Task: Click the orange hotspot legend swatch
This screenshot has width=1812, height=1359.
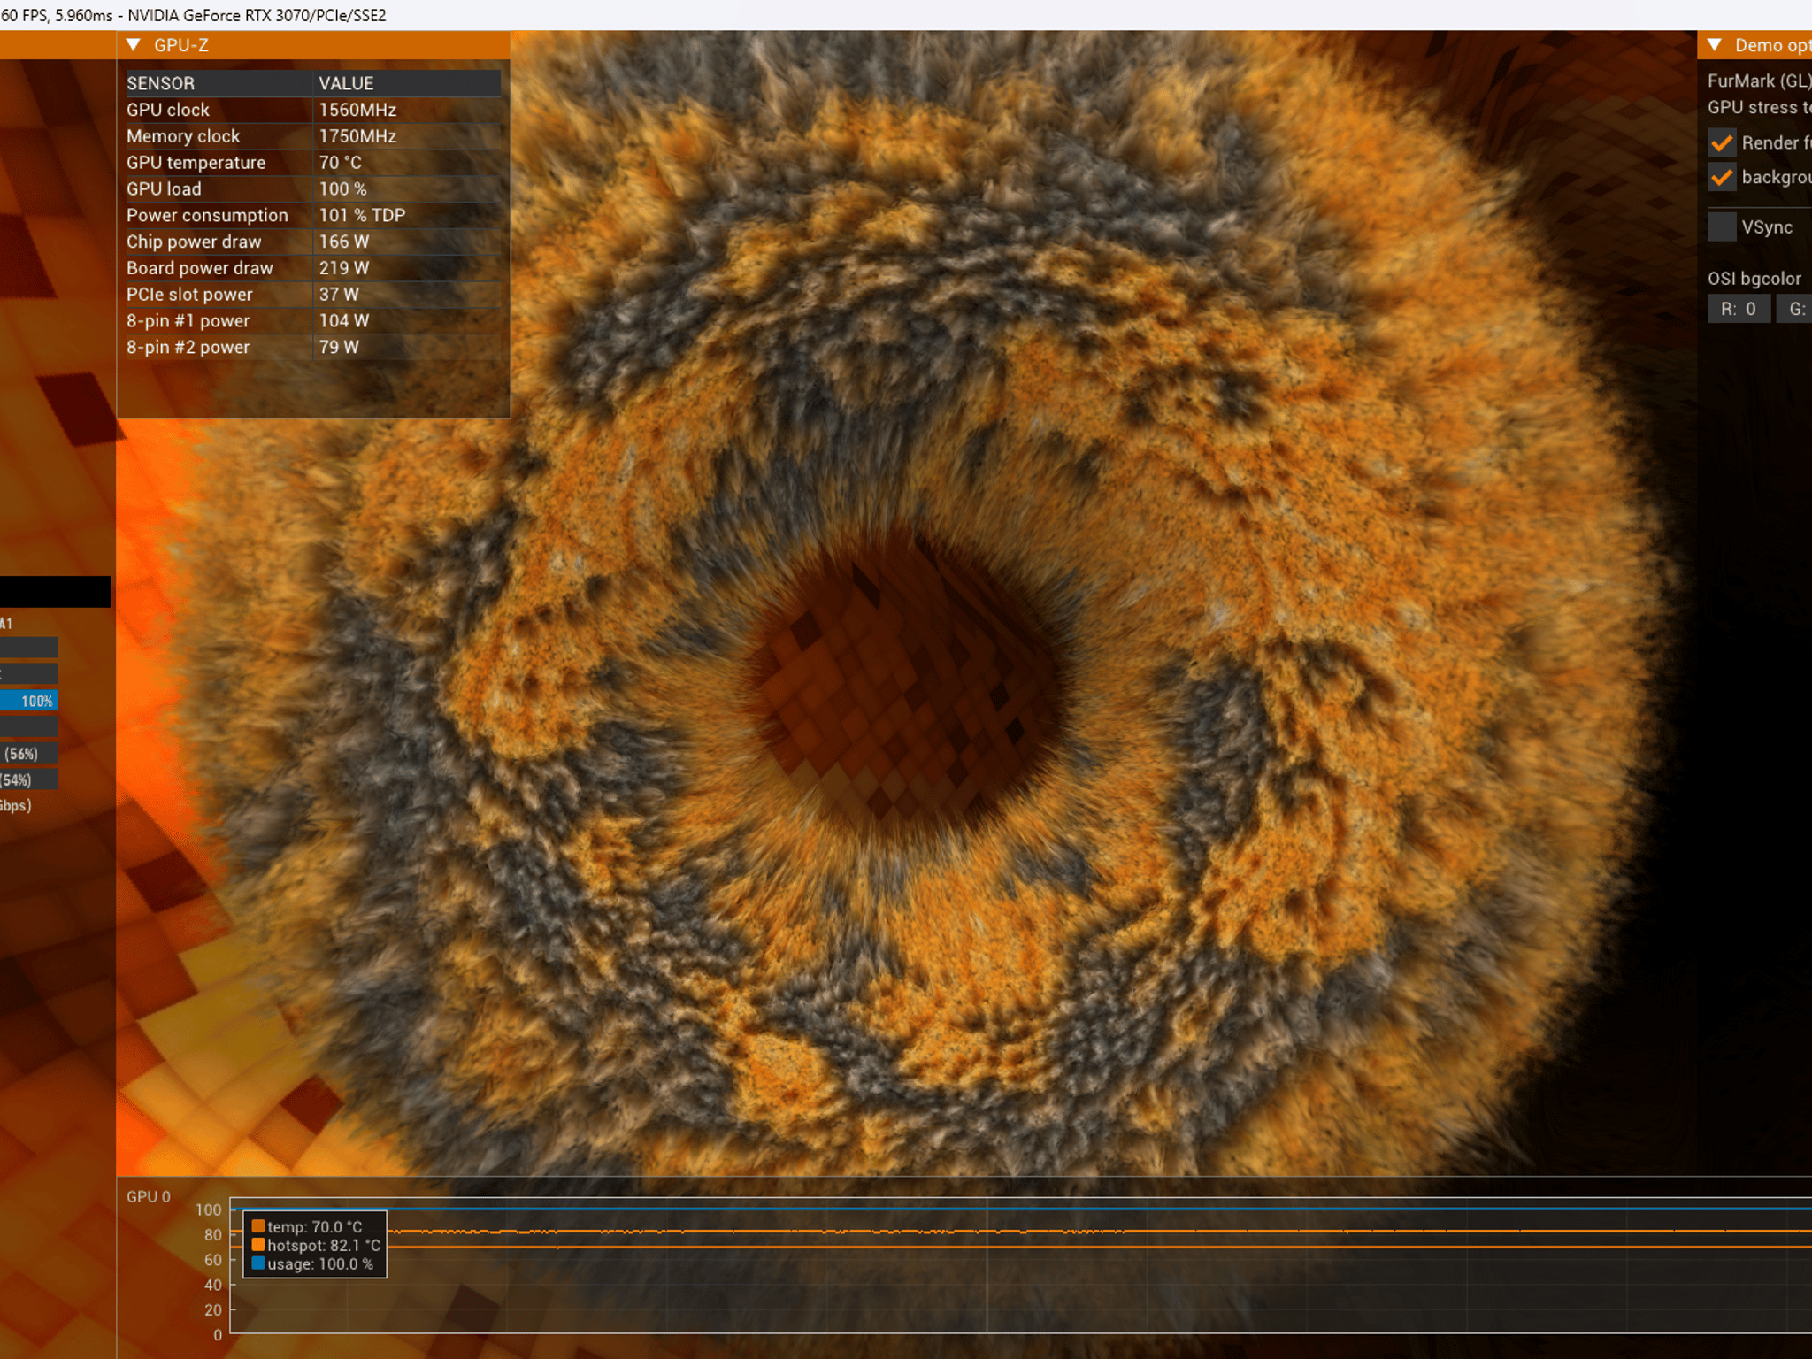Action: 258,1245
